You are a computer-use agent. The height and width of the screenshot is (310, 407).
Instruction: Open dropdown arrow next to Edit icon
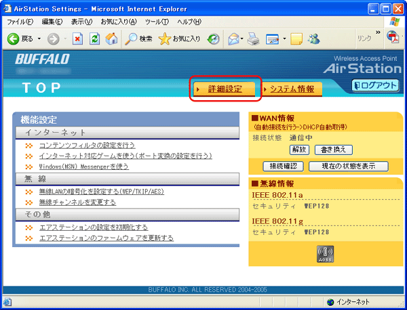coord(284,39)
